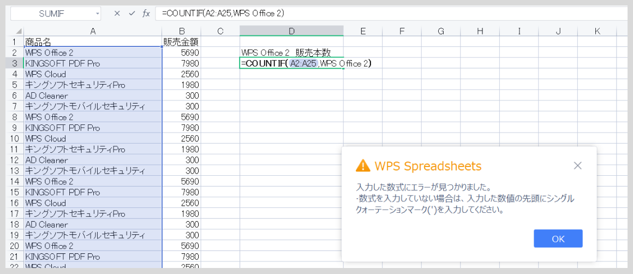Click OK in the WPS Spreadsheets dialog

point(558,239)
